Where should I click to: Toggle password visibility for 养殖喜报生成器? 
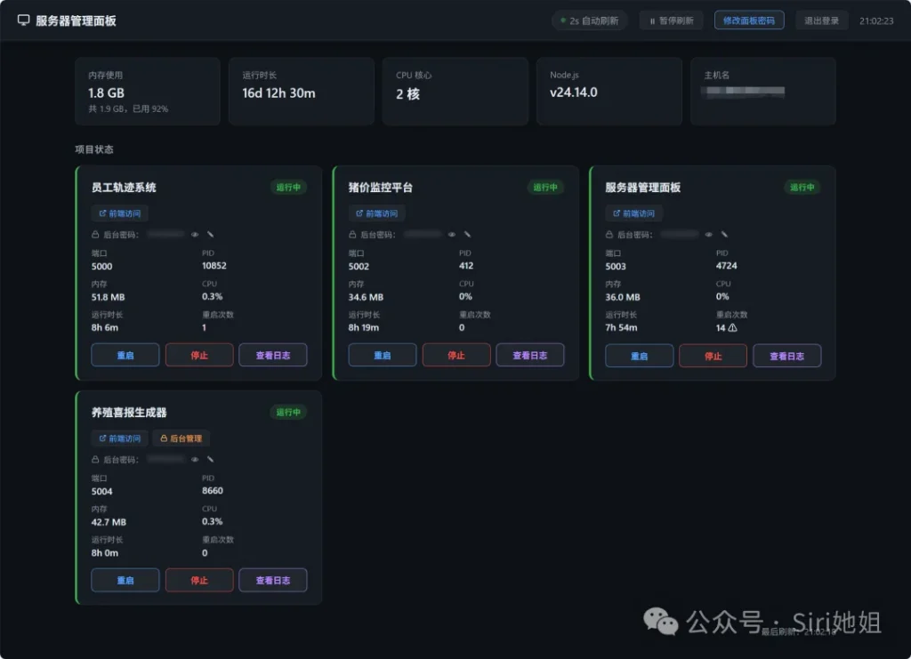(195, 460)
